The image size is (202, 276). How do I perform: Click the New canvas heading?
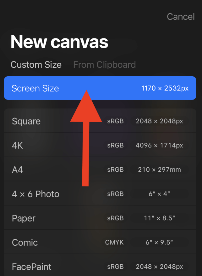(59, 42)
